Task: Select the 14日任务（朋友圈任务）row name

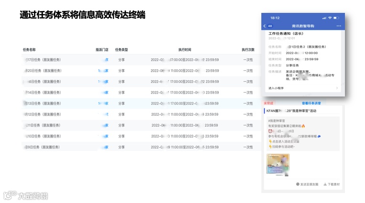Action: [x=43, y=93]
